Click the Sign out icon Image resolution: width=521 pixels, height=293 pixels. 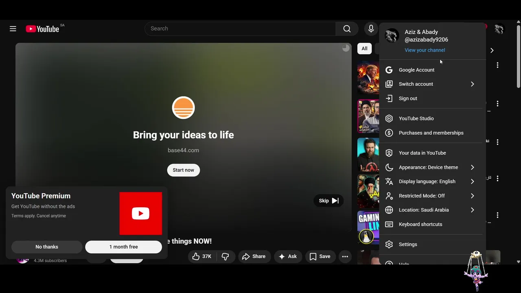(x=389, y=98)
